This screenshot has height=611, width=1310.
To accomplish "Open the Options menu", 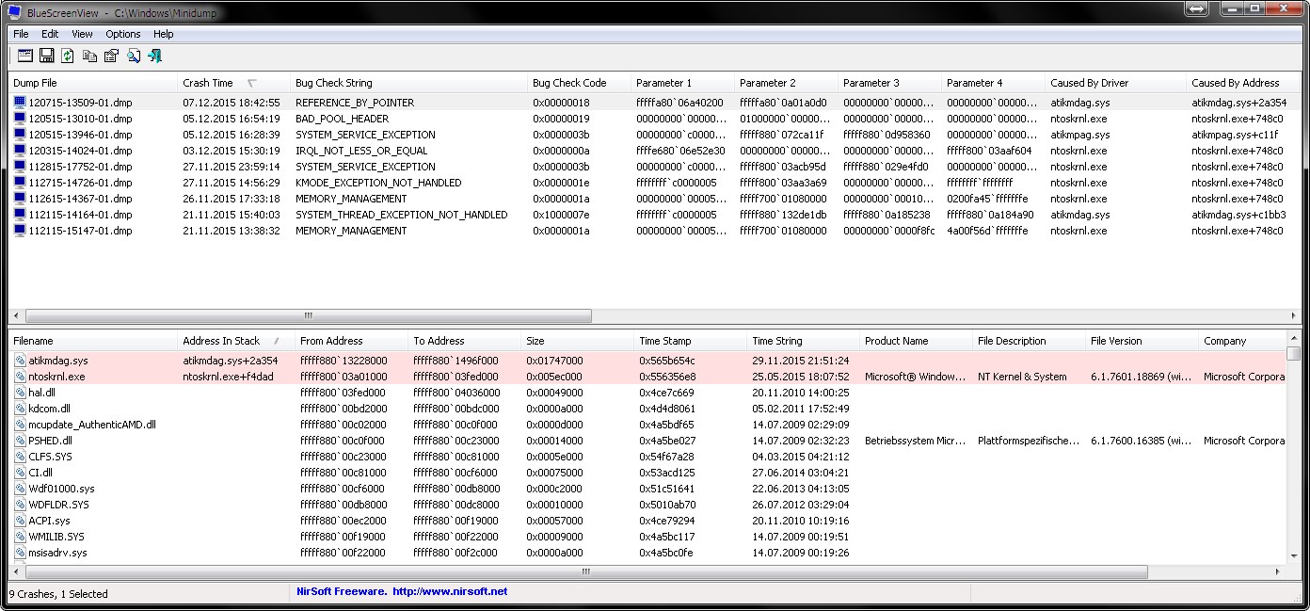I will click(123, 34).
